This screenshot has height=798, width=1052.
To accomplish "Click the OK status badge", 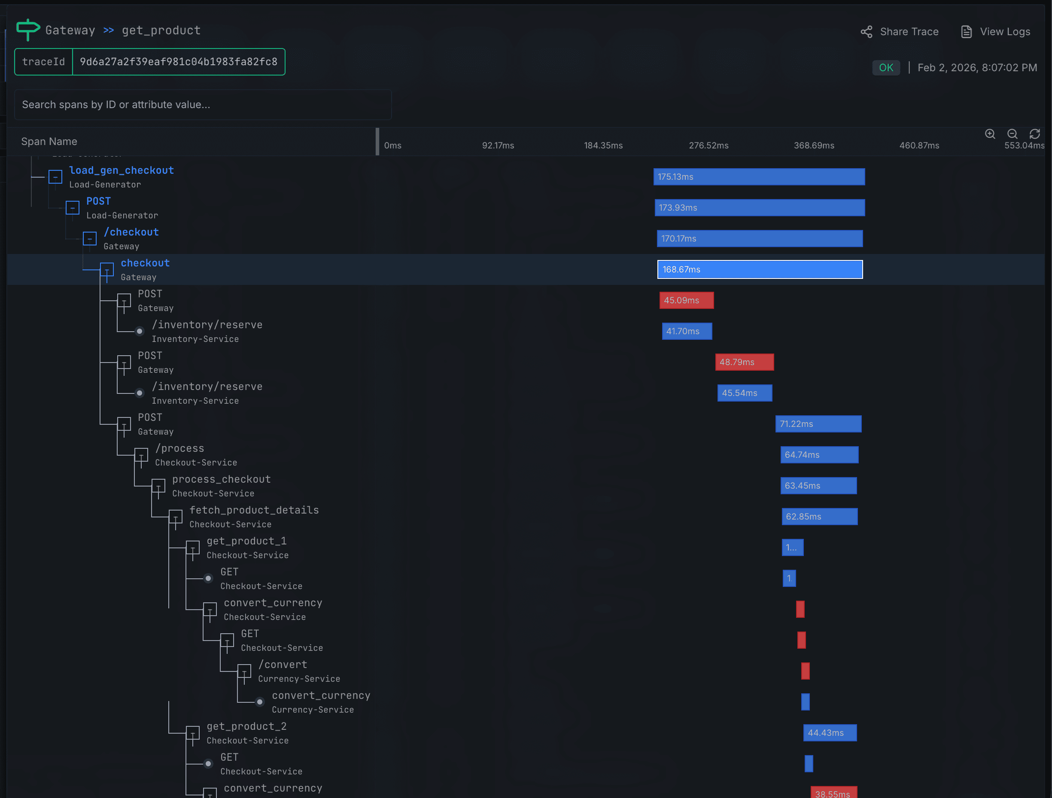I will coord(886,67).
